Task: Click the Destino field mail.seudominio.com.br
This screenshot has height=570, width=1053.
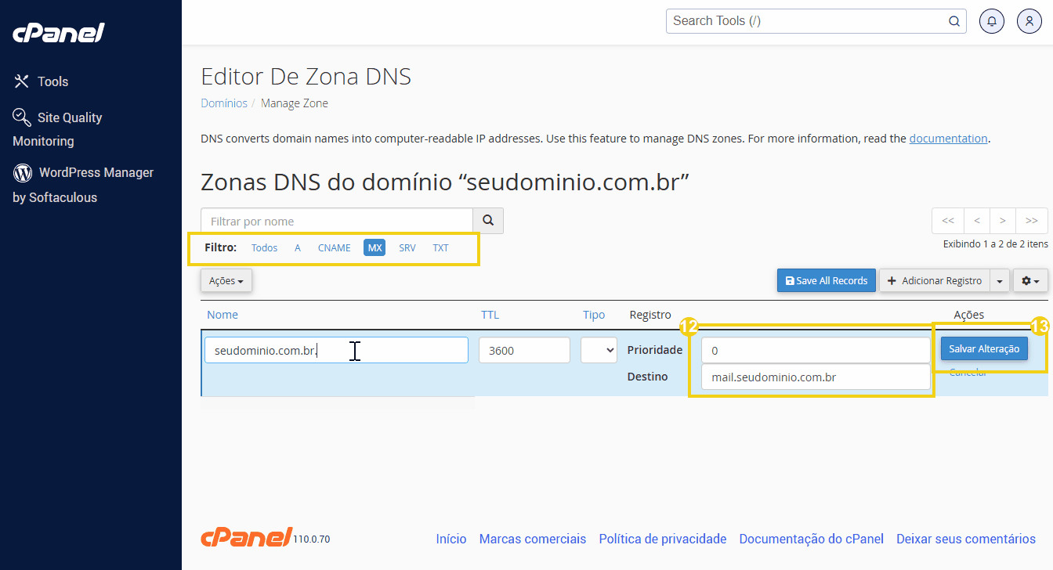Action: tap(816, 377)
